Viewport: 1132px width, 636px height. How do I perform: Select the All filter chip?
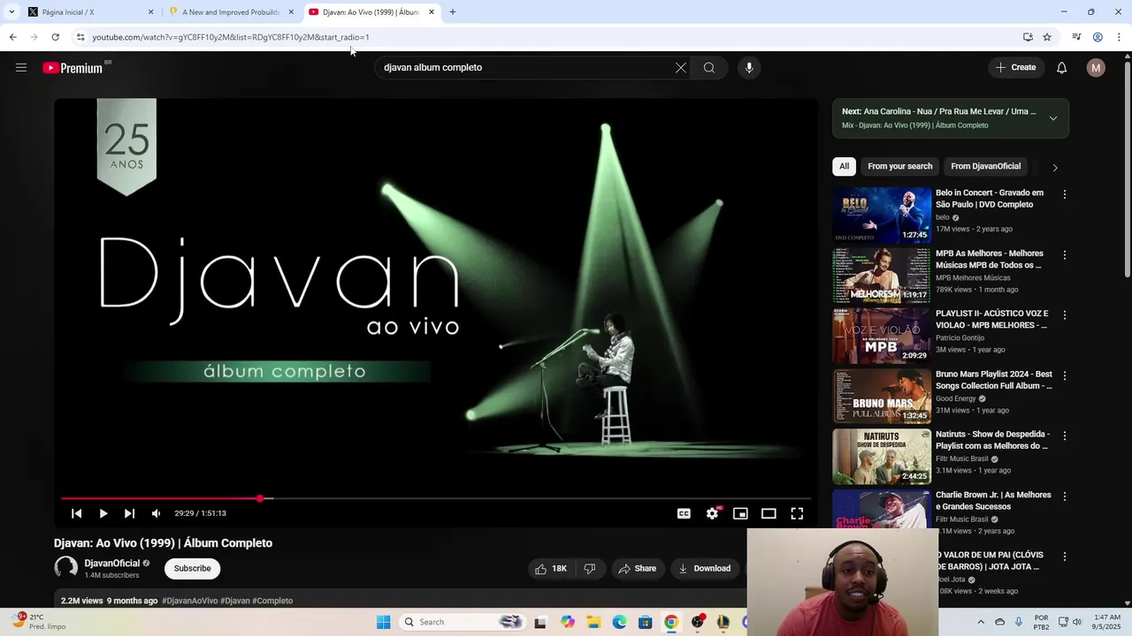(x=844, y=166)
